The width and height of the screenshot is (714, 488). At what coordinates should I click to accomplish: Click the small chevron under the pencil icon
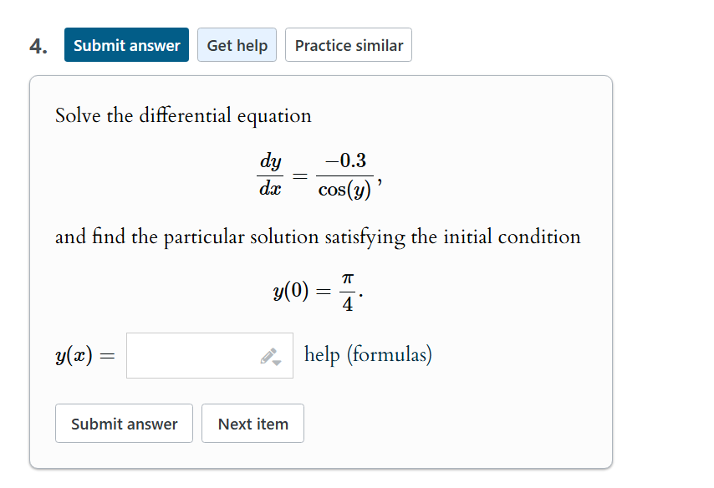[x=276, y=362]
